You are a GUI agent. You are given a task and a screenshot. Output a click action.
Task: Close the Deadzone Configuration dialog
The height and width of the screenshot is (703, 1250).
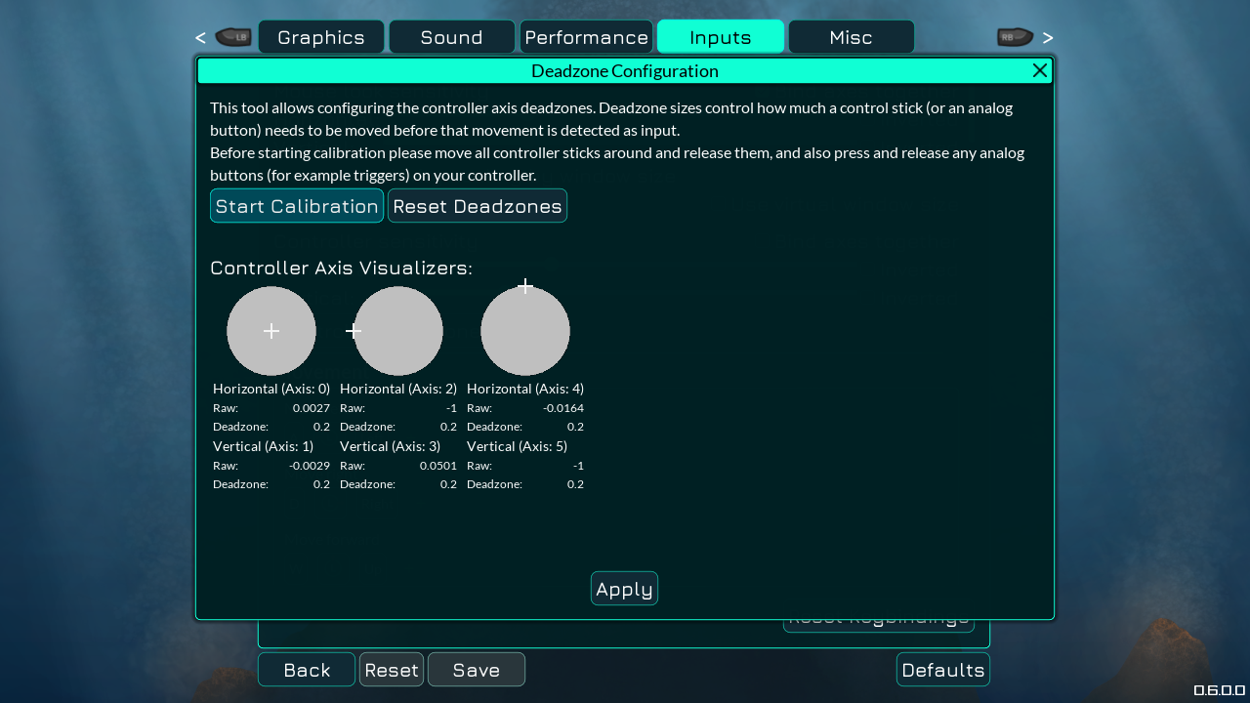click(x=1039, y=70)
